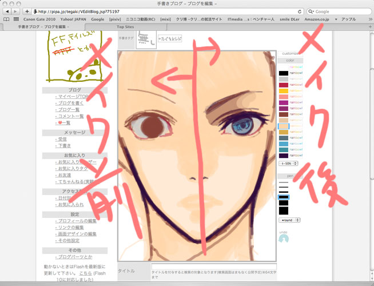This screenshot has width=374, height=286.
Task: Pick the dark purple color swatch
Action: (x=284, y=156)
